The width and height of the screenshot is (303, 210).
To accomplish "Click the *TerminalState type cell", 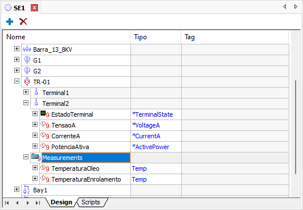I will 156,114.
